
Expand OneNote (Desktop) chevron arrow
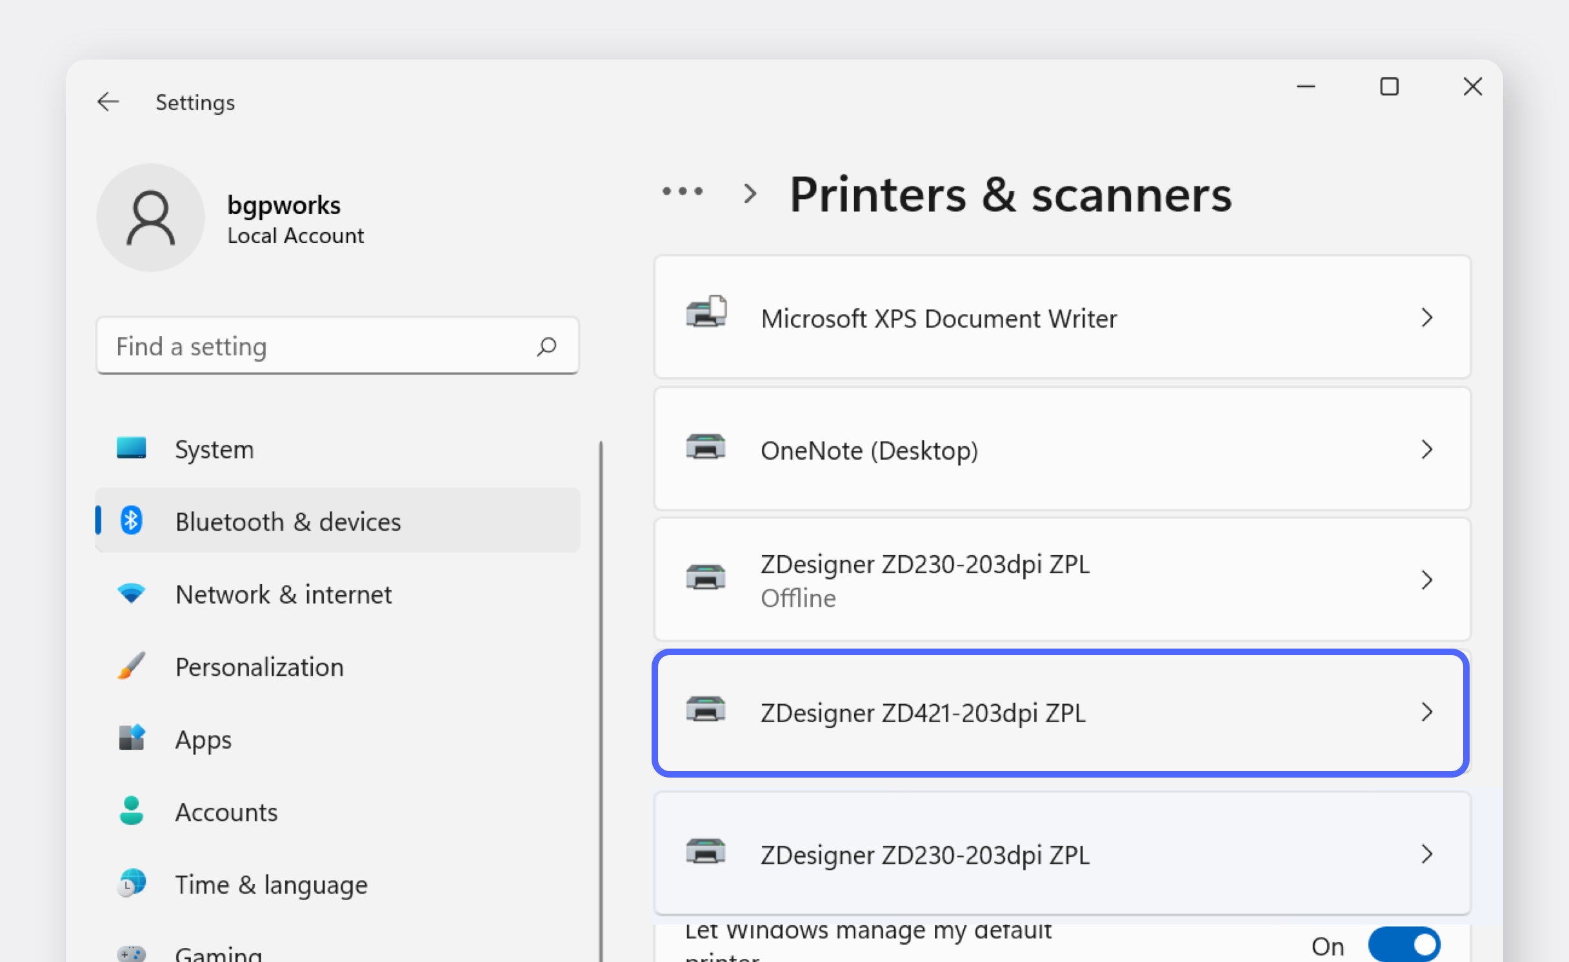pyautogui.click(x=1427, y=449)
